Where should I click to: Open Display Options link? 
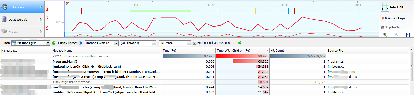(x=68, y=43)
